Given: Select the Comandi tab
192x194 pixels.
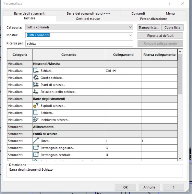Looking at the screenshot, I should click(x=138, y=13).
